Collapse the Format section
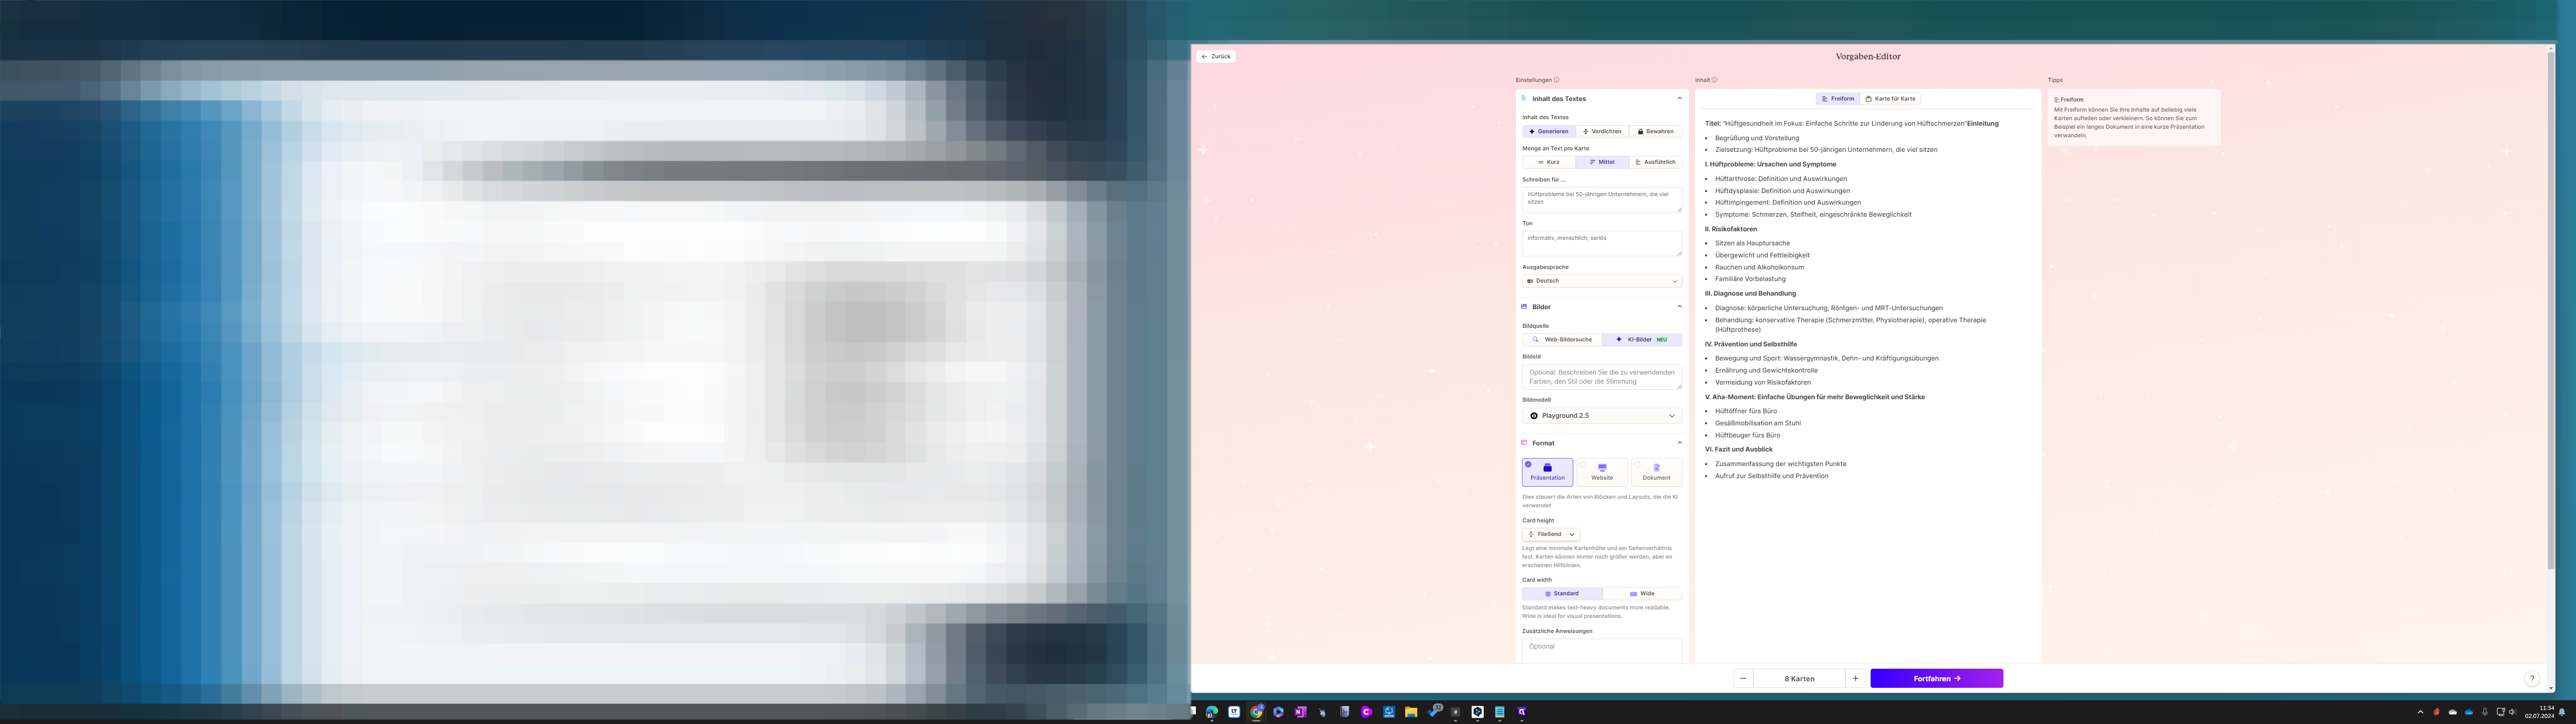The width and height of the screenshot is (2576, 724). (1679, 442)
